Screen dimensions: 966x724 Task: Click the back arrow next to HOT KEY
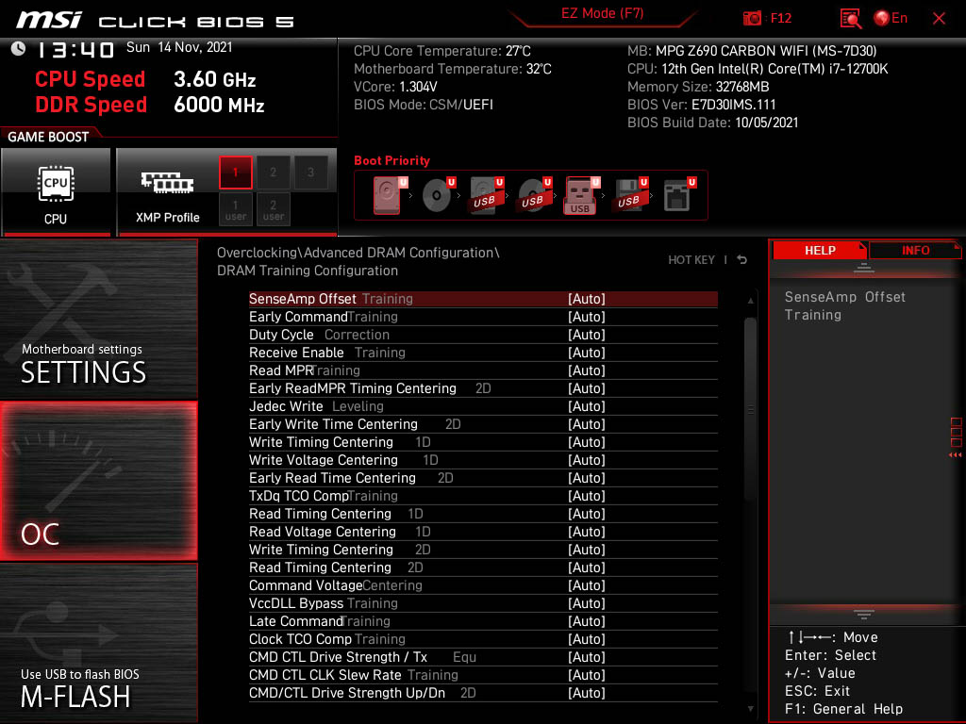click(742, 260)
